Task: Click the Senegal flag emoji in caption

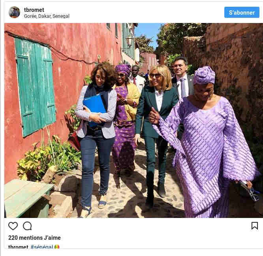Action: pyautogui.click(x=57, y=247)
